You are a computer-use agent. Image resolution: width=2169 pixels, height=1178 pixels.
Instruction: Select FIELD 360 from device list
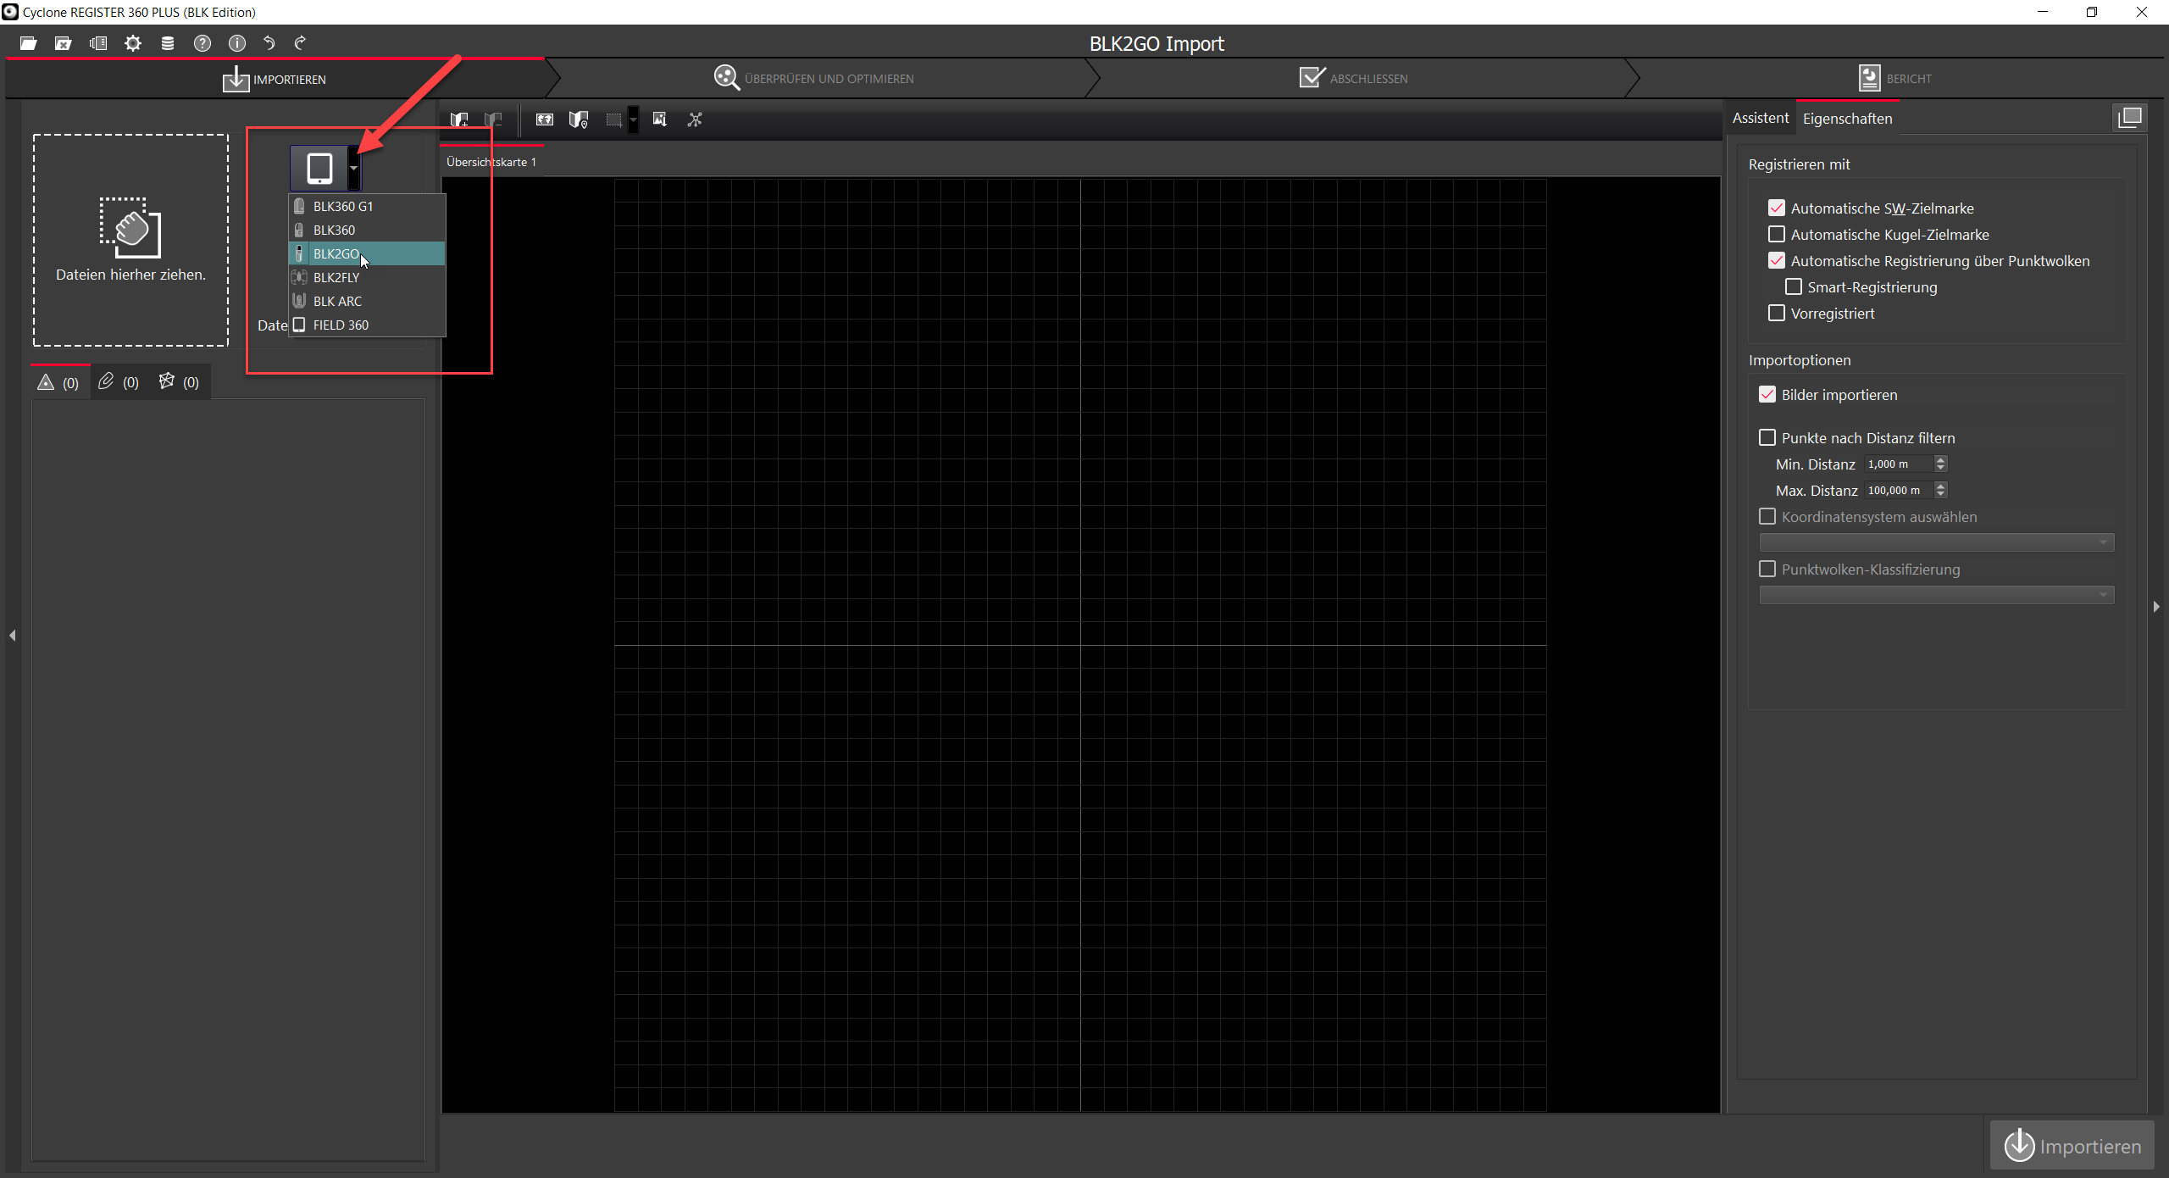coord(368,325)
